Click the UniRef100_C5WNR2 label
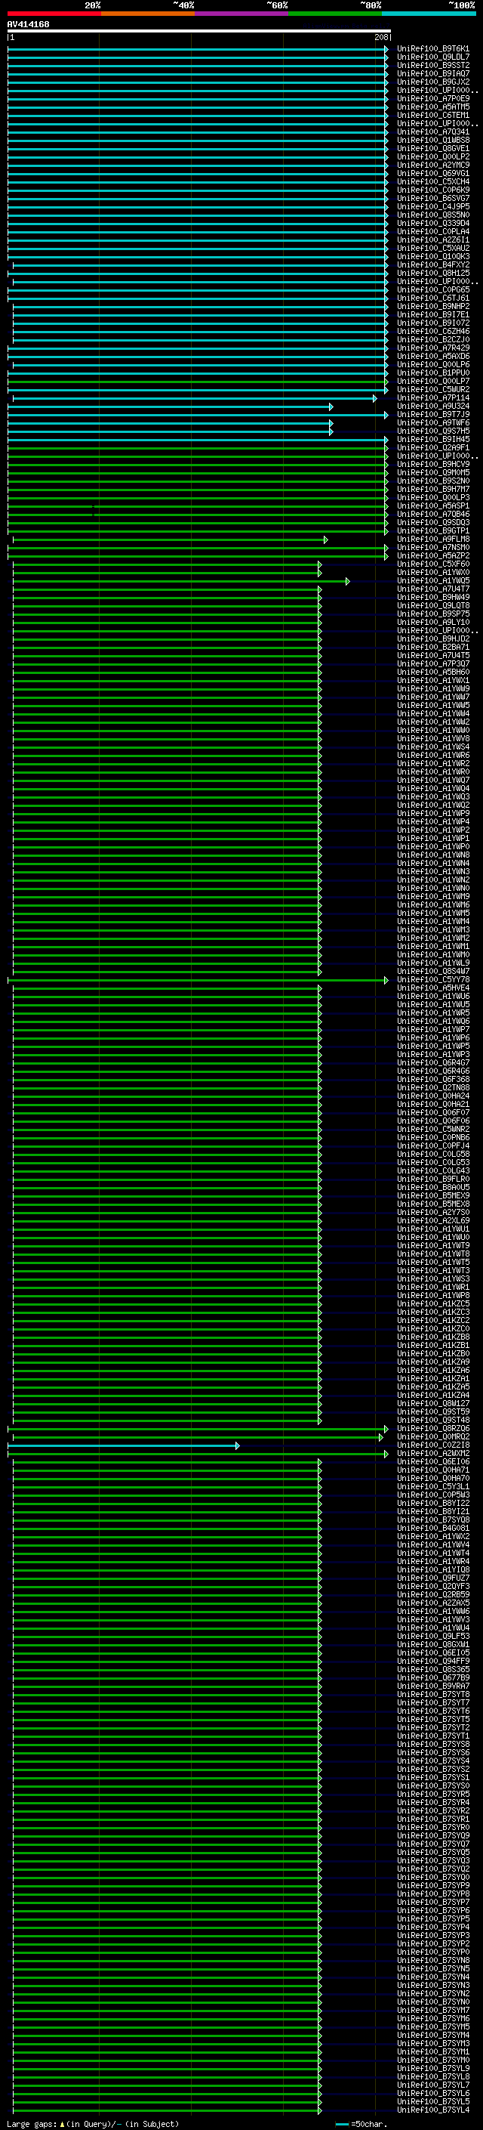The height and width of the screenshot is (2130, 483). point(433,1130)
